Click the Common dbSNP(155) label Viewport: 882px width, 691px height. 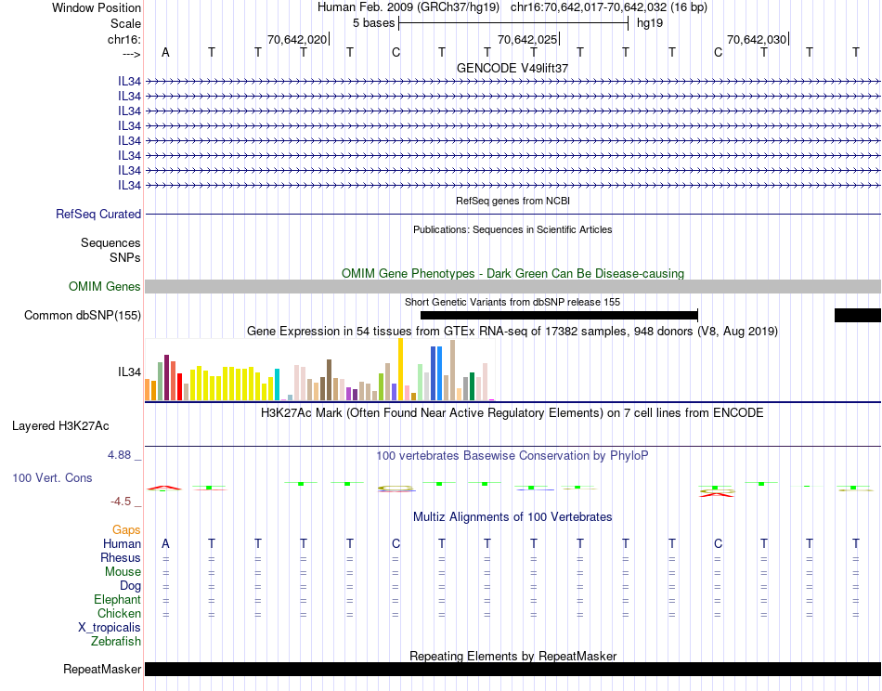pyautogui.click(x=82, y=315)
